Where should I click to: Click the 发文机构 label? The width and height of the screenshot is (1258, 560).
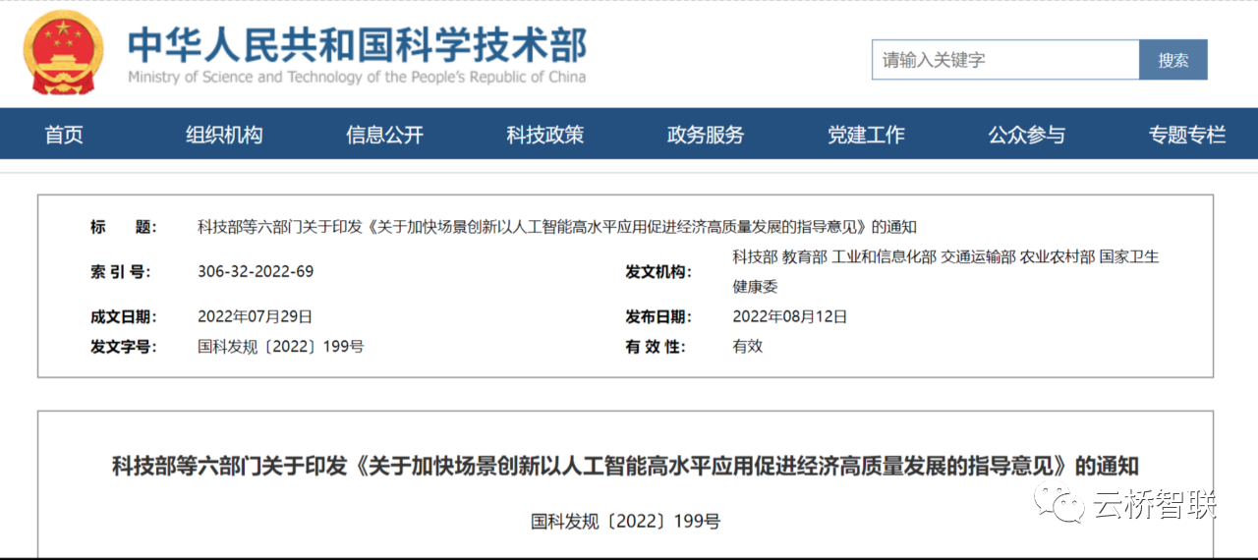click(x=658, y=271)
